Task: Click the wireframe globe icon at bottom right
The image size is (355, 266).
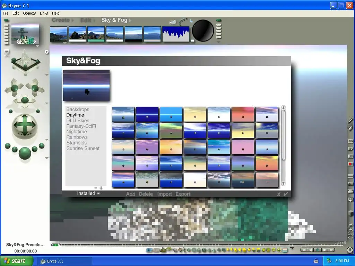Action: 350,250
